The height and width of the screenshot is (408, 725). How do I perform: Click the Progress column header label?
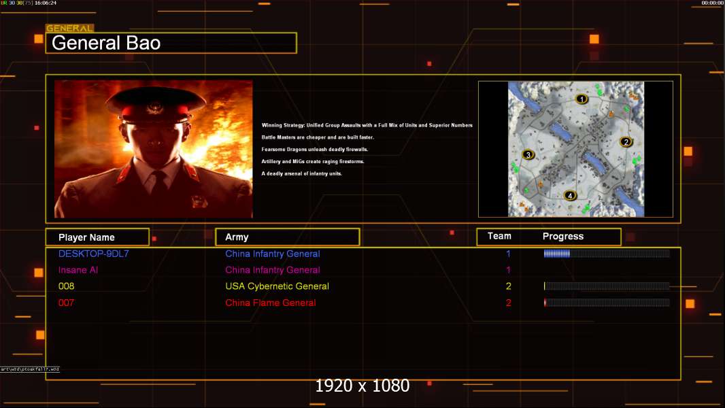[x=562, y=236]
